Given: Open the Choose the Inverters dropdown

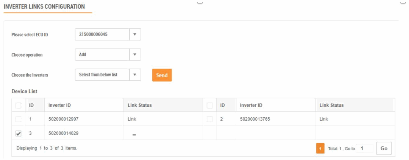Looking at the screenshot, I should (x=135, y=75).
